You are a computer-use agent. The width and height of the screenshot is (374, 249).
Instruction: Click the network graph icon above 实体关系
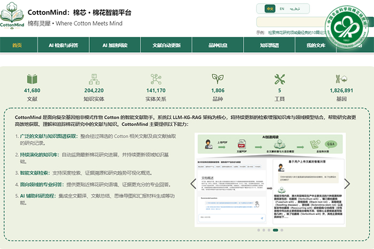156,79
